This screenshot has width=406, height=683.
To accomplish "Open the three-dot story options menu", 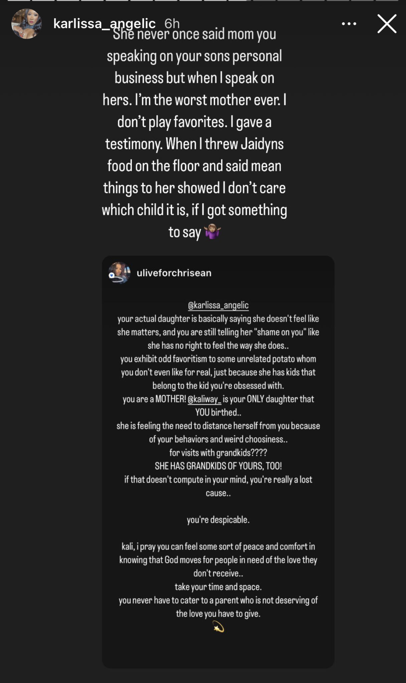I will (349, 24).
